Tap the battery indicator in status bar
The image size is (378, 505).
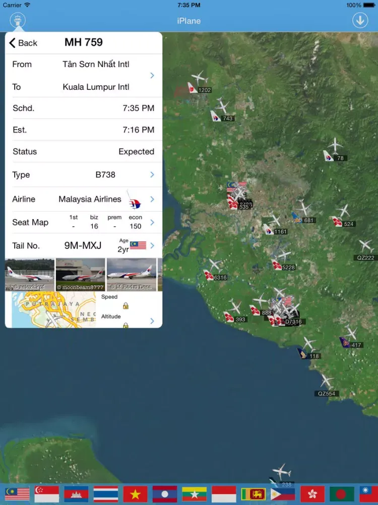coord(369,5)
